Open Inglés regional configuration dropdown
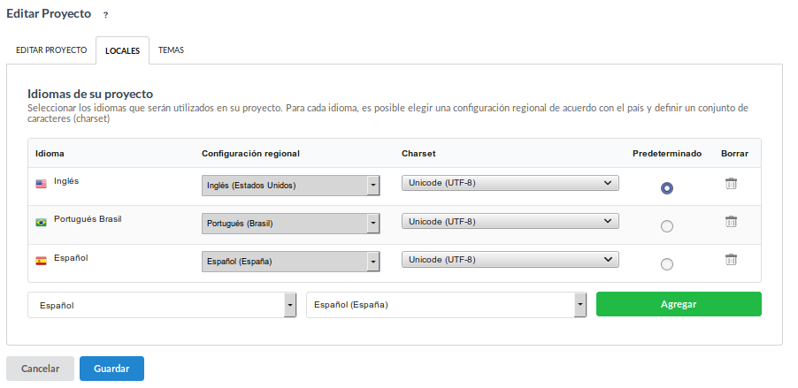This screenshot has height=388, width=798. tap(290, 185)
